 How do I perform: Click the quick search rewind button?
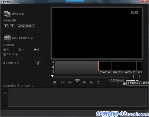click(6, 26)
